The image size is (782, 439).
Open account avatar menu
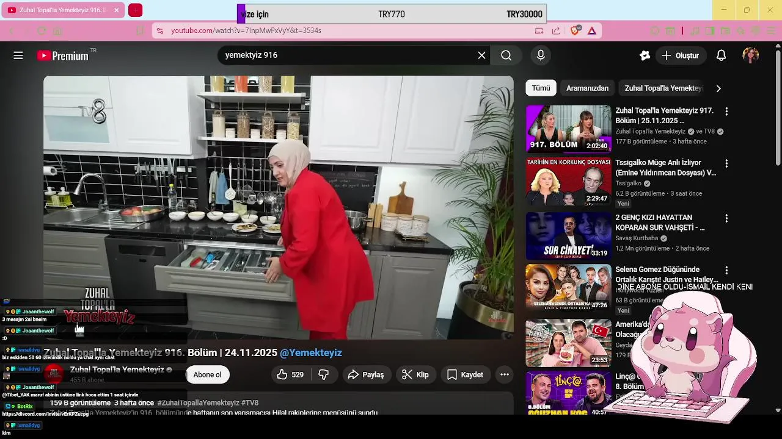(750, 55)
